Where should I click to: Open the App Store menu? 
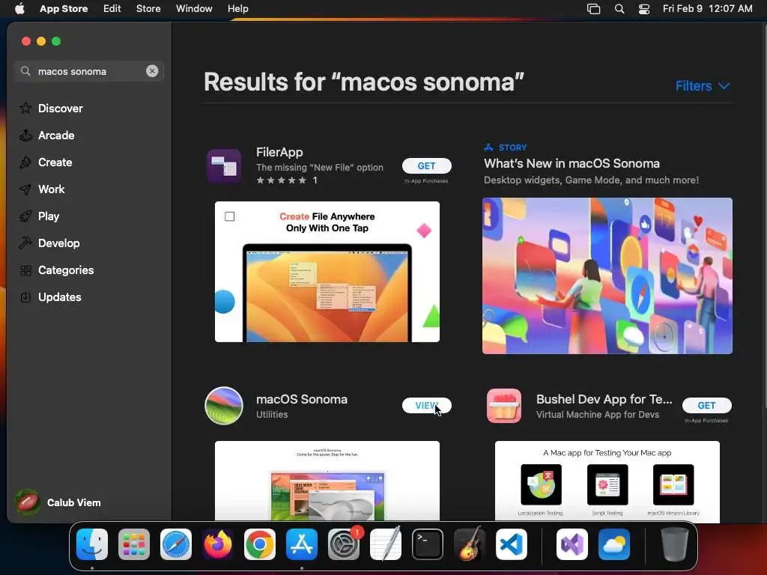click(x=64, y=8)
